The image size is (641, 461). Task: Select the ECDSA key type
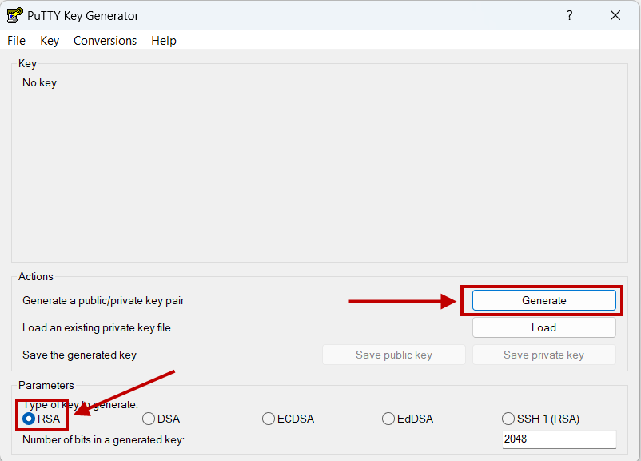(x=289, y=419)
